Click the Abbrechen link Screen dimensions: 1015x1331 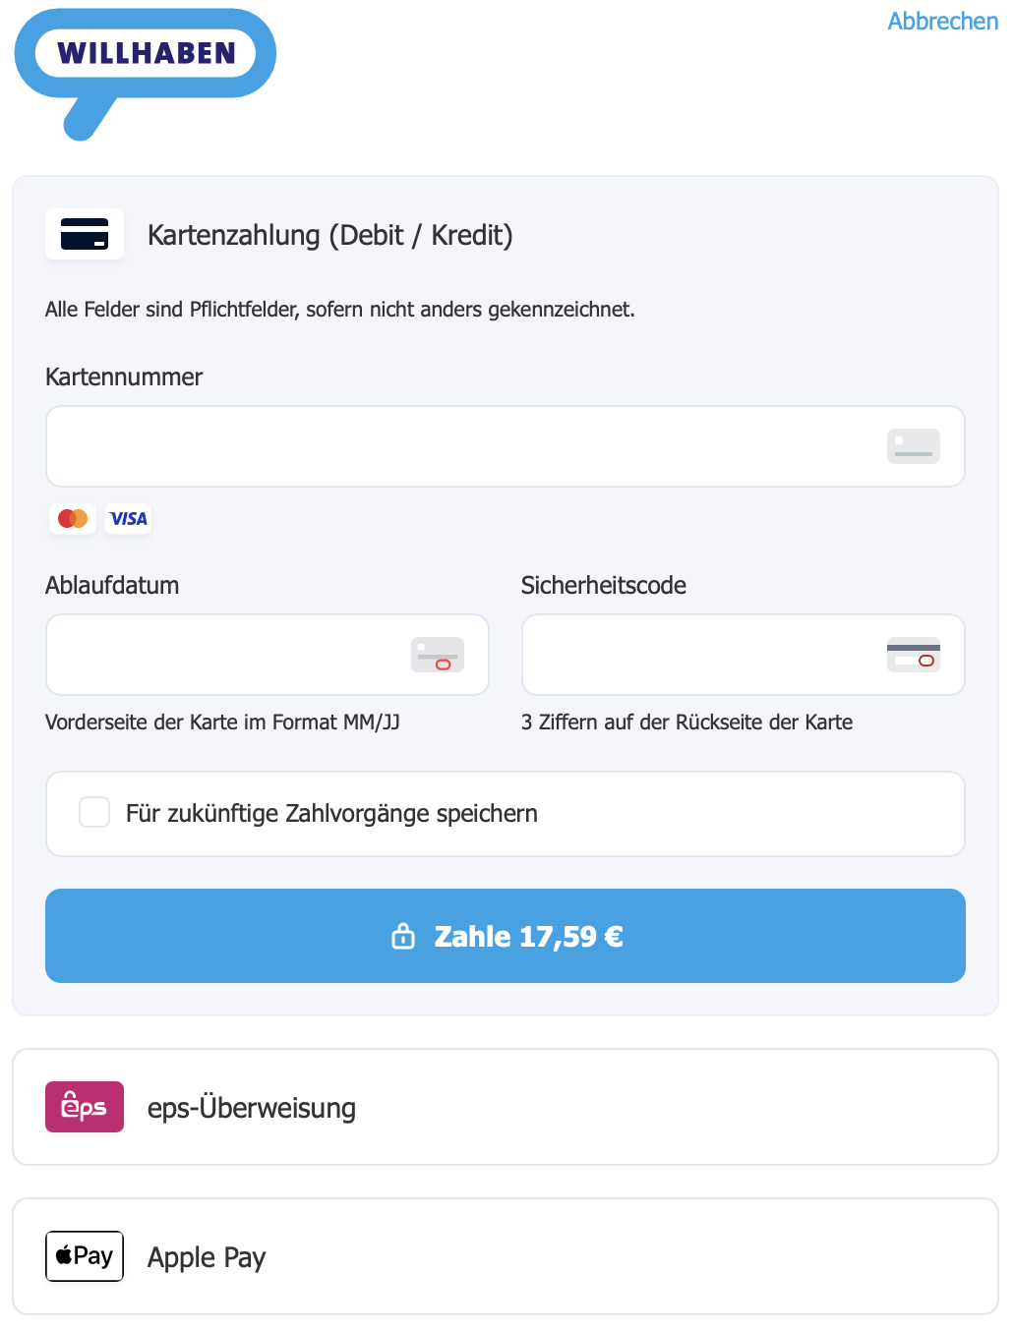(x=942, y=21)
